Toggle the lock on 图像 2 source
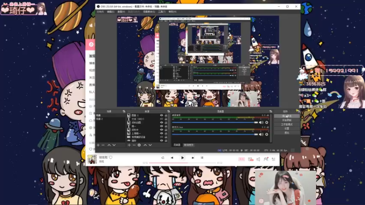The height and width of the screenshot is (205, 365). (x=166, y=115)
